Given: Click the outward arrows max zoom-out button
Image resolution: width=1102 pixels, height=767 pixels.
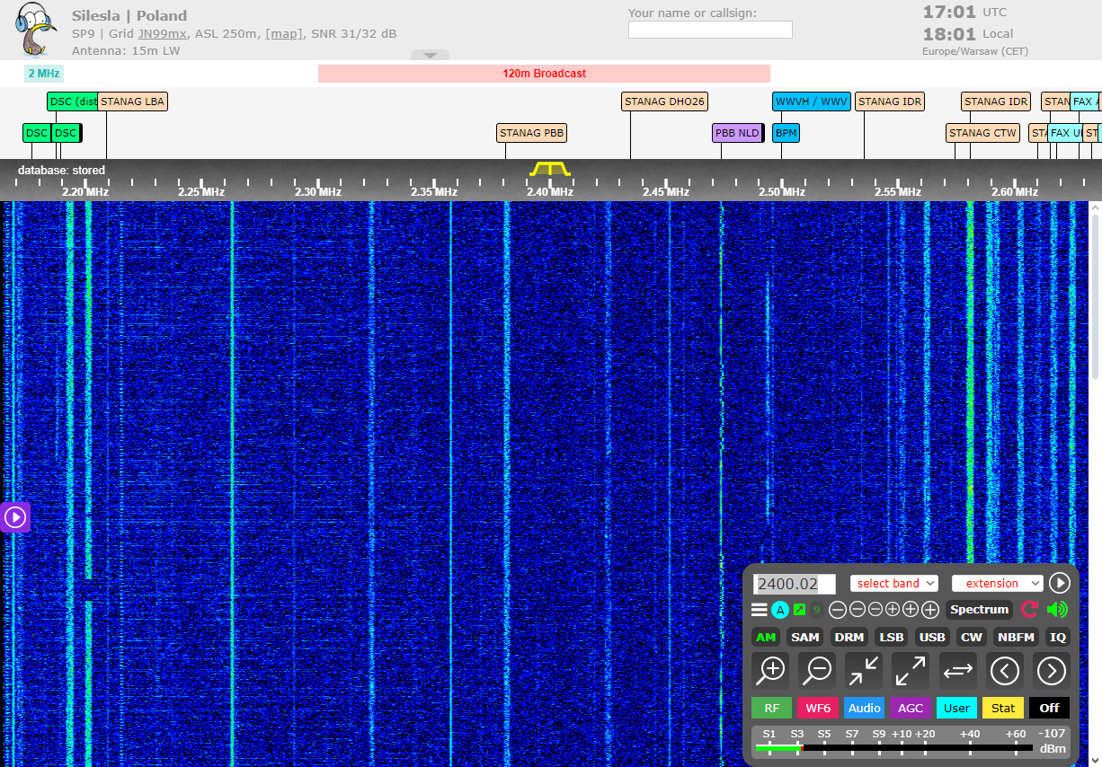Looking at the screenshot, I should pyautogui.click(x=911, y=670).
